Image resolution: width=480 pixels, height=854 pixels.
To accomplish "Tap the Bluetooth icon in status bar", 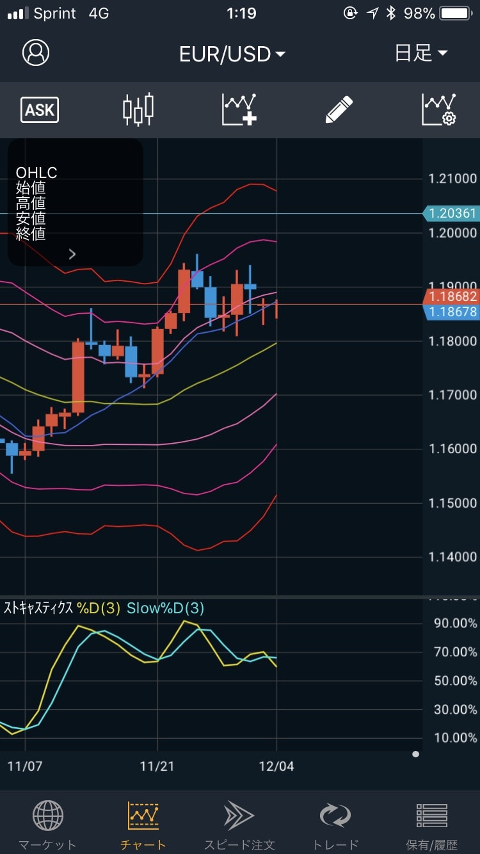I will (391, 13).
